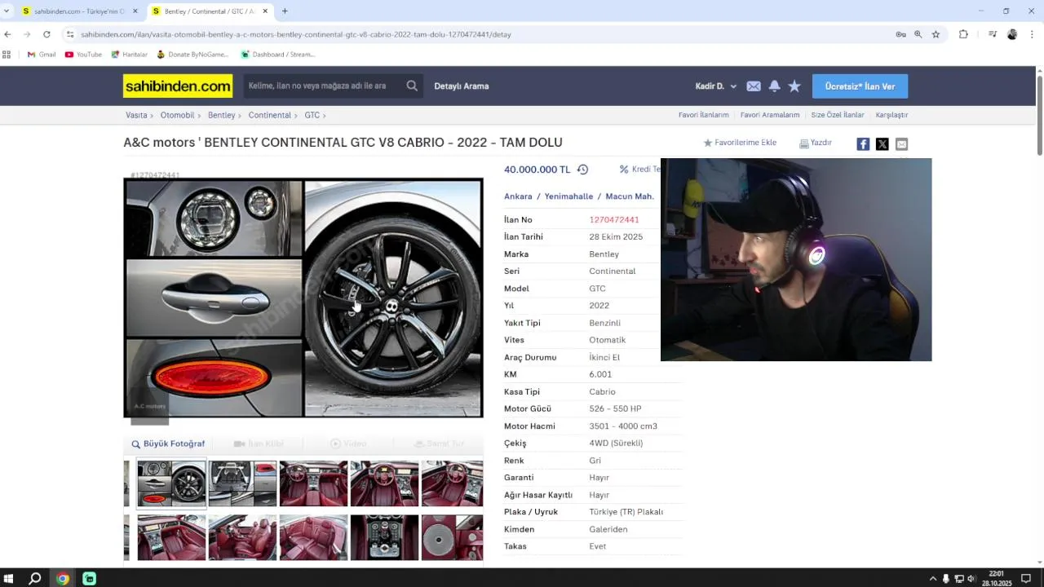Open the notifications bell icon
This screenshot has height=587, width=1044.
tap(774, 86)
